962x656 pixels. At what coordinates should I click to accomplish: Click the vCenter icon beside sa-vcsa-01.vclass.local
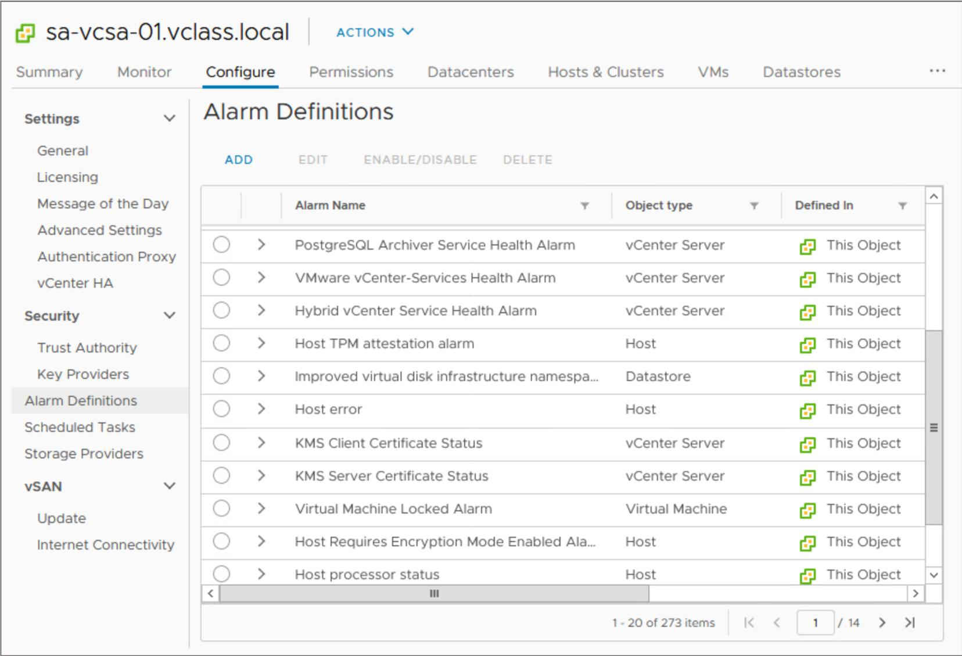pyautogui.click(x=25, y=33)
